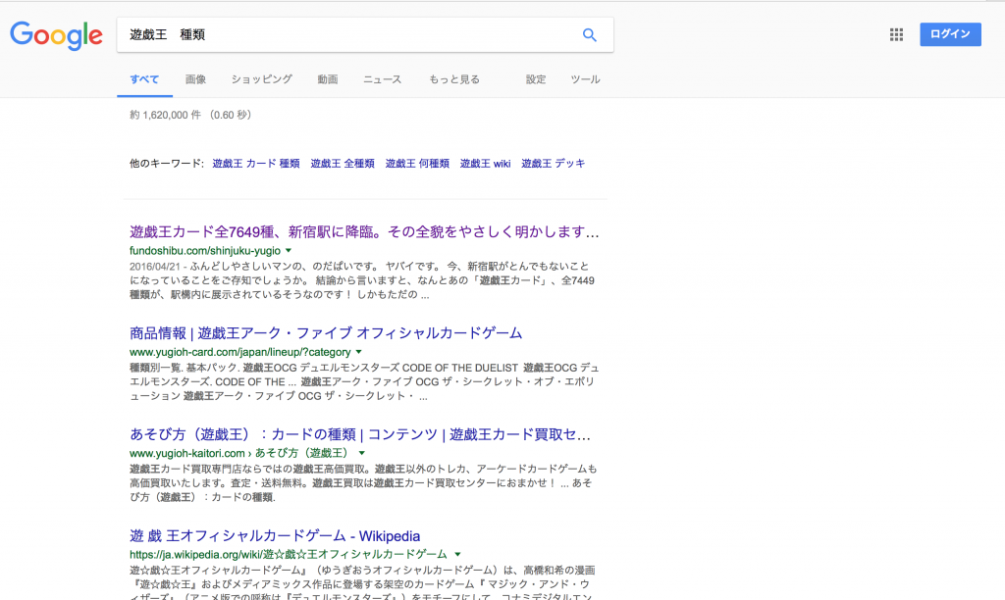Click related keyword 遊戯王 何種類
1005x600 pixels.
point(417,164)
